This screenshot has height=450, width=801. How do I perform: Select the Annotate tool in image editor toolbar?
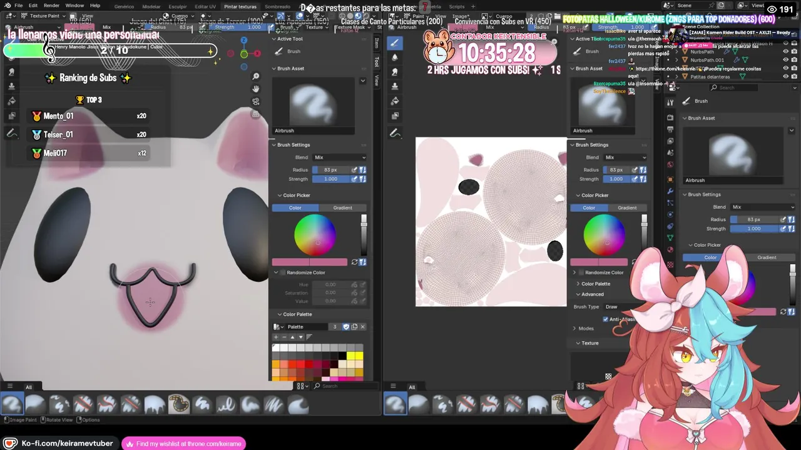pos(394,133)
